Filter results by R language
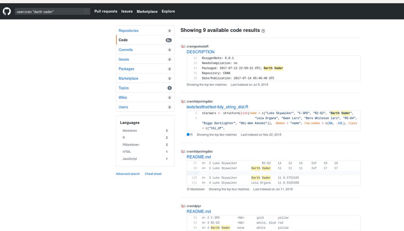404x231 pixels. coord(145,138)
